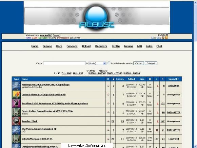Click music category icon for Selectii.Muzicale

[x=16, y=139]
